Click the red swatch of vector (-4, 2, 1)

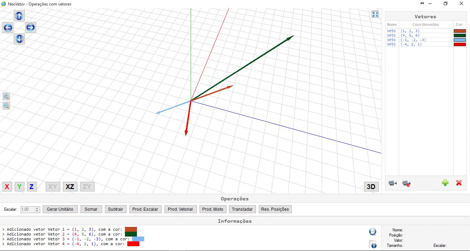(460, 44)
